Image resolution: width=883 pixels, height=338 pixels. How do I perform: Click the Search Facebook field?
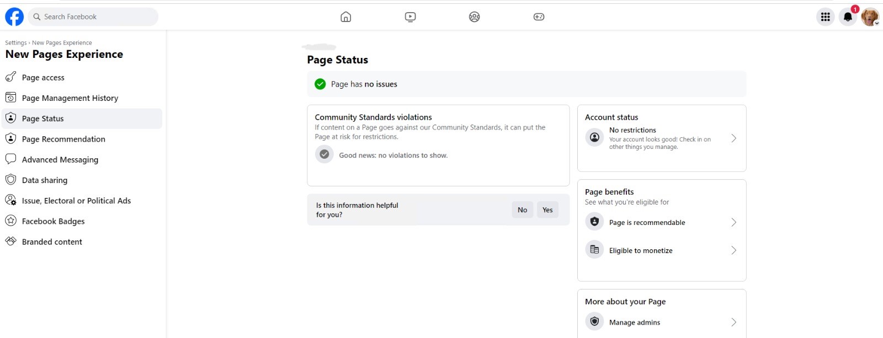93,17
